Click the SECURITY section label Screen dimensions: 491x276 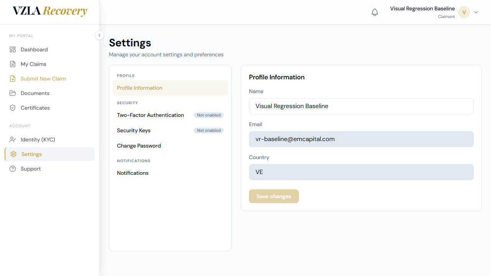coord(127,103)
